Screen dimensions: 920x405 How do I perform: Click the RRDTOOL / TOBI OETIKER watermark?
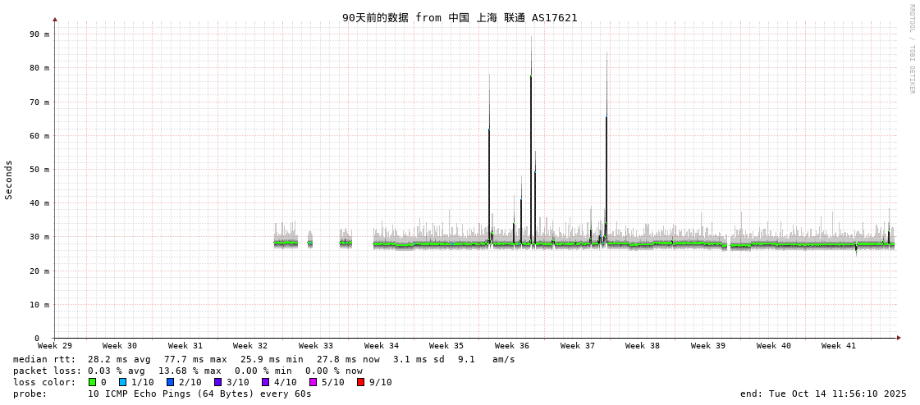pyautogui.click(x=911, y=49)
